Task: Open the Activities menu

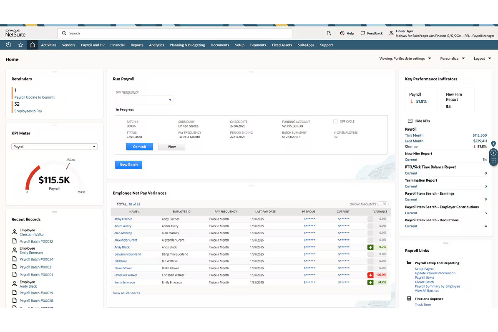Action: click(x=48, y=45)
